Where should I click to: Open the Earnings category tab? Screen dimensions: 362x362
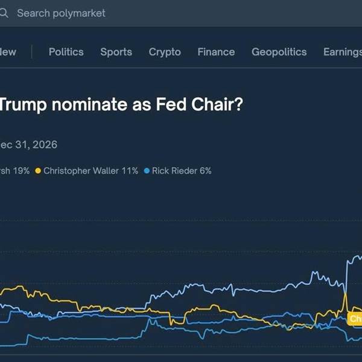[x=342, y=52]
